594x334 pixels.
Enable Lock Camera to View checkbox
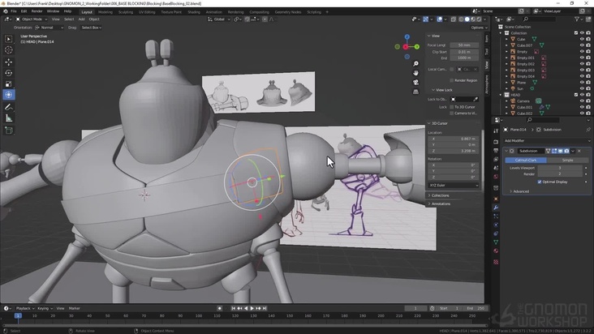[451, 113]
